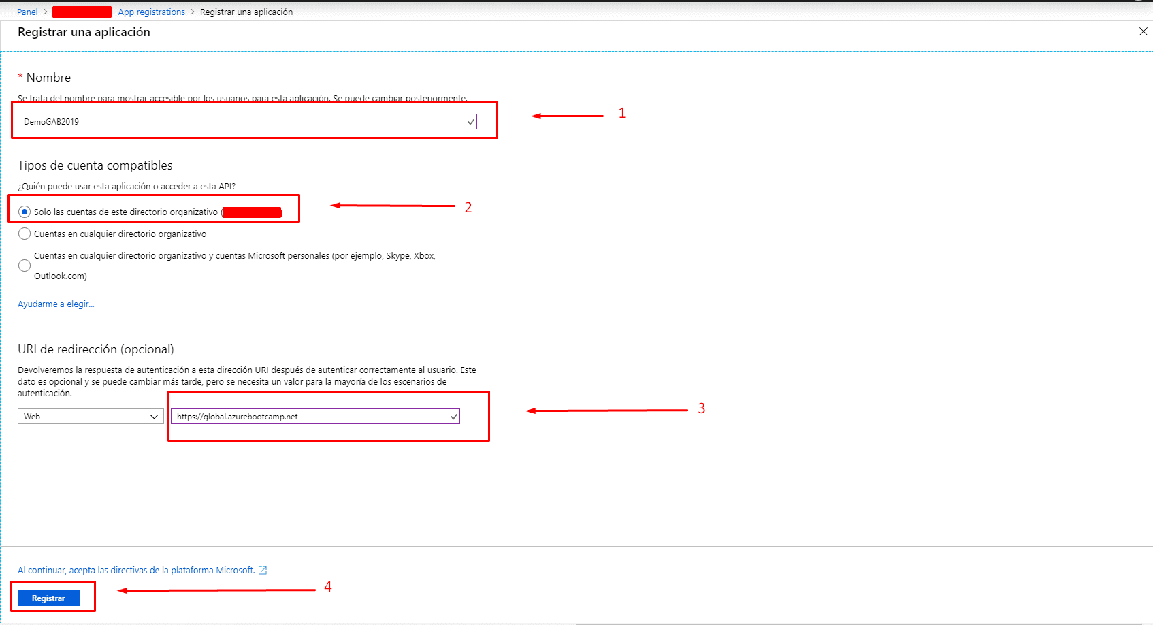Open the Microsoft platform policies link

coord(136,571)
